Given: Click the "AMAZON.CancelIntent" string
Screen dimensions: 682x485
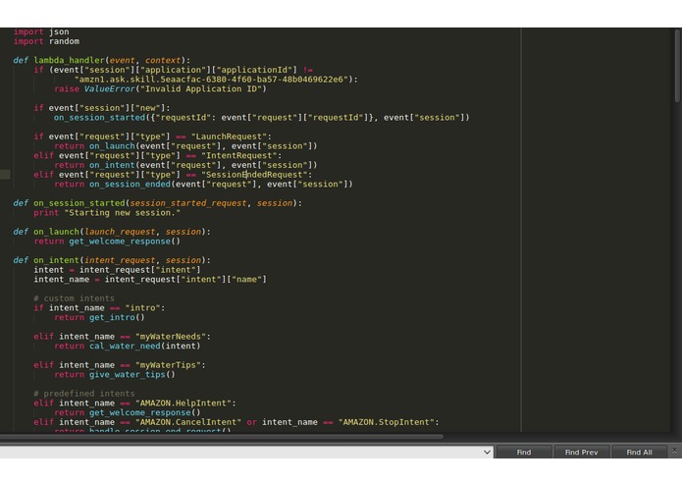Looking at the screenshot, I should pyautogui.click(x=188, y=422).
